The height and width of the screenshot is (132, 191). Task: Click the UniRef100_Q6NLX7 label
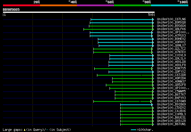click(171, 46)
